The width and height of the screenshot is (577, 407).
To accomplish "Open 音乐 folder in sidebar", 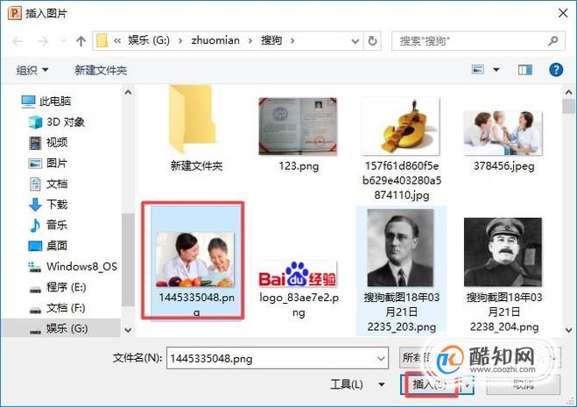I will pos(48,225).
